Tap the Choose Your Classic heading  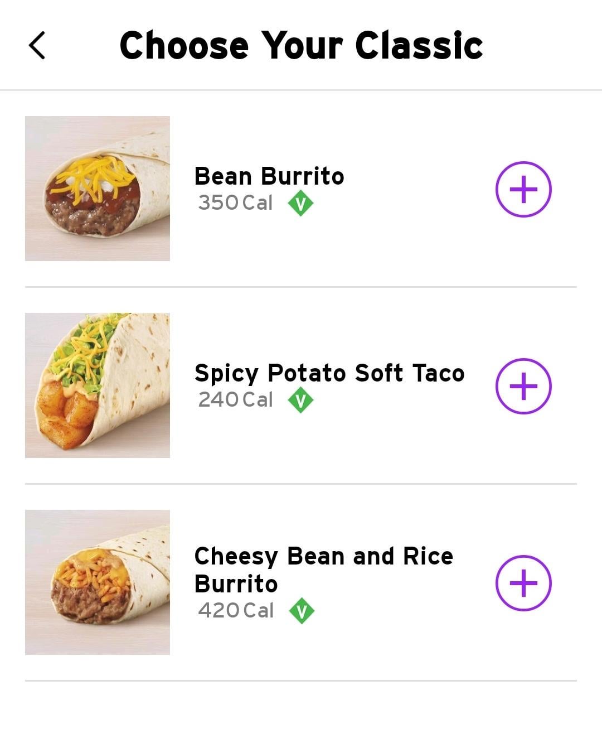point(301,45)
